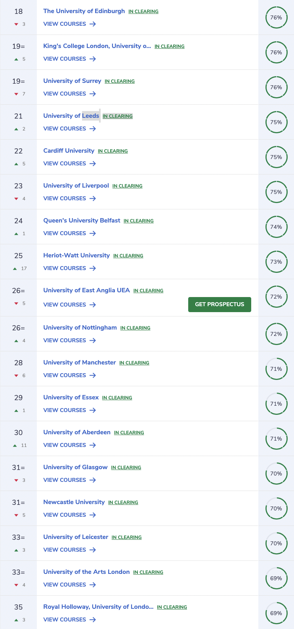This screenshot has height=629, width=294.
Task: Click the View Courses text for Leicester
Action: [65, 550]
